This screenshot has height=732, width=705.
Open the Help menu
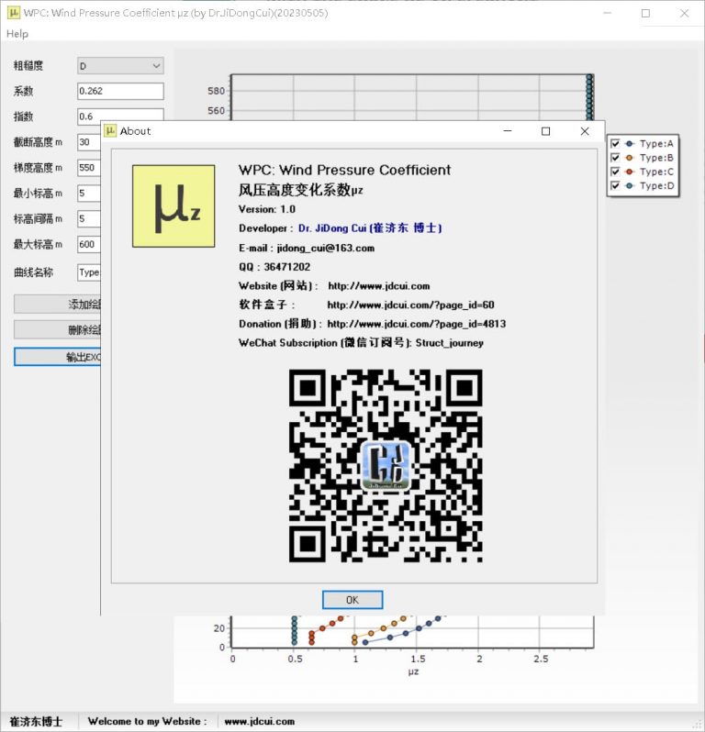tap(17, 34)
